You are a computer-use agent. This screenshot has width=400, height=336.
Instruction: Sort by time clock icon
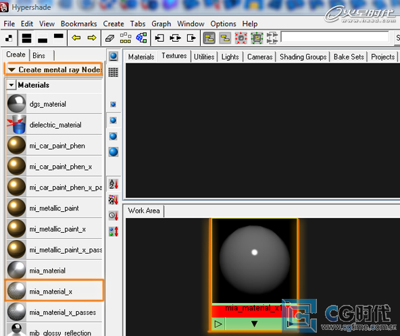114,216
